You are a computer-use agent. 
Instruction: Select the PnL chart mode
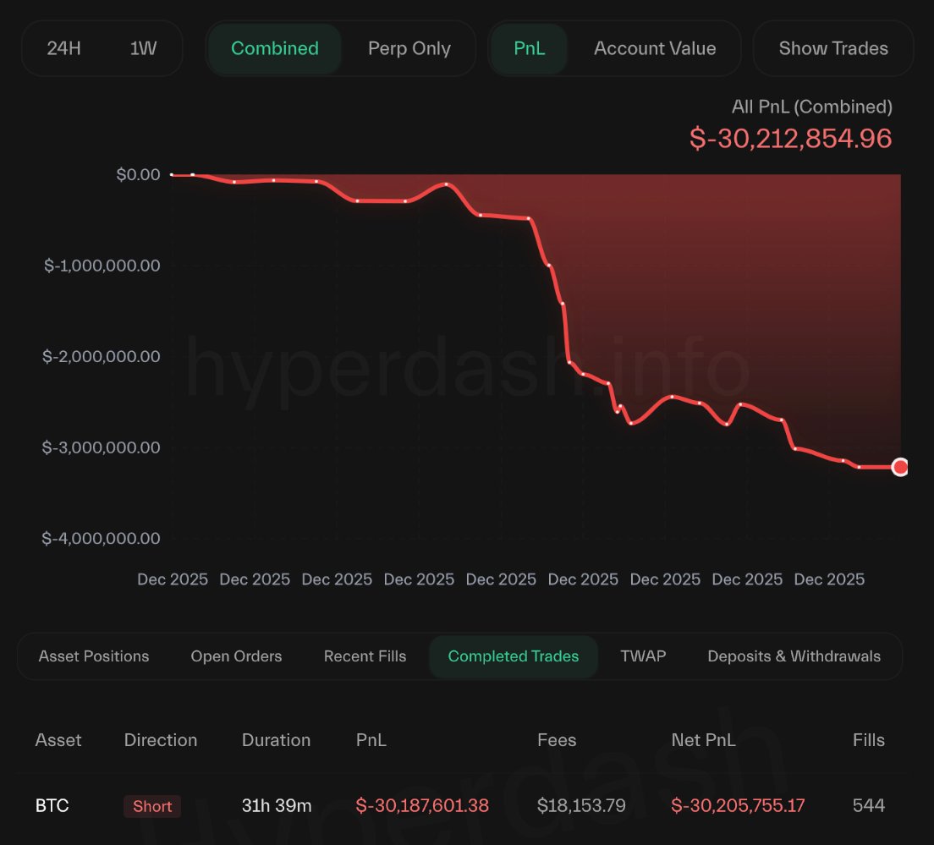530,48
